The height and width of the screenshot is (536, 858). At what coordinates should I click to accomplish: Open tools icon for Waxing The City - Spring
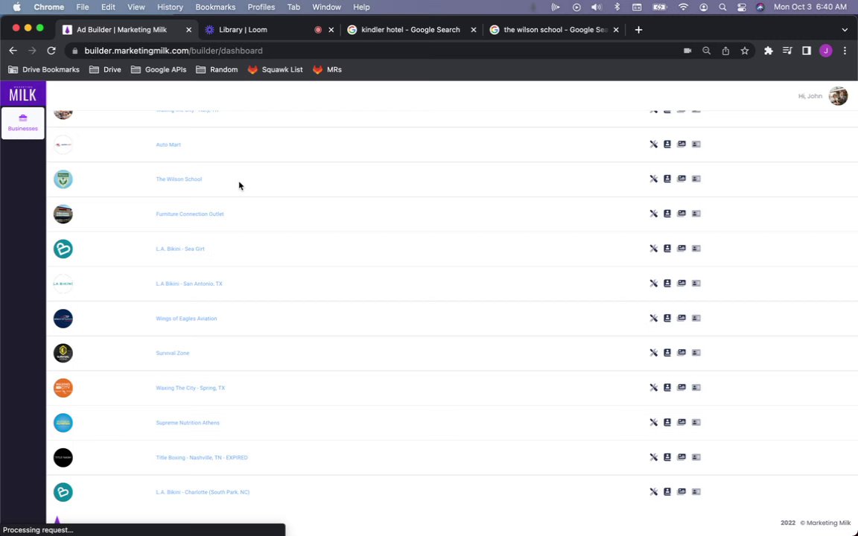(x=653, y=388)
